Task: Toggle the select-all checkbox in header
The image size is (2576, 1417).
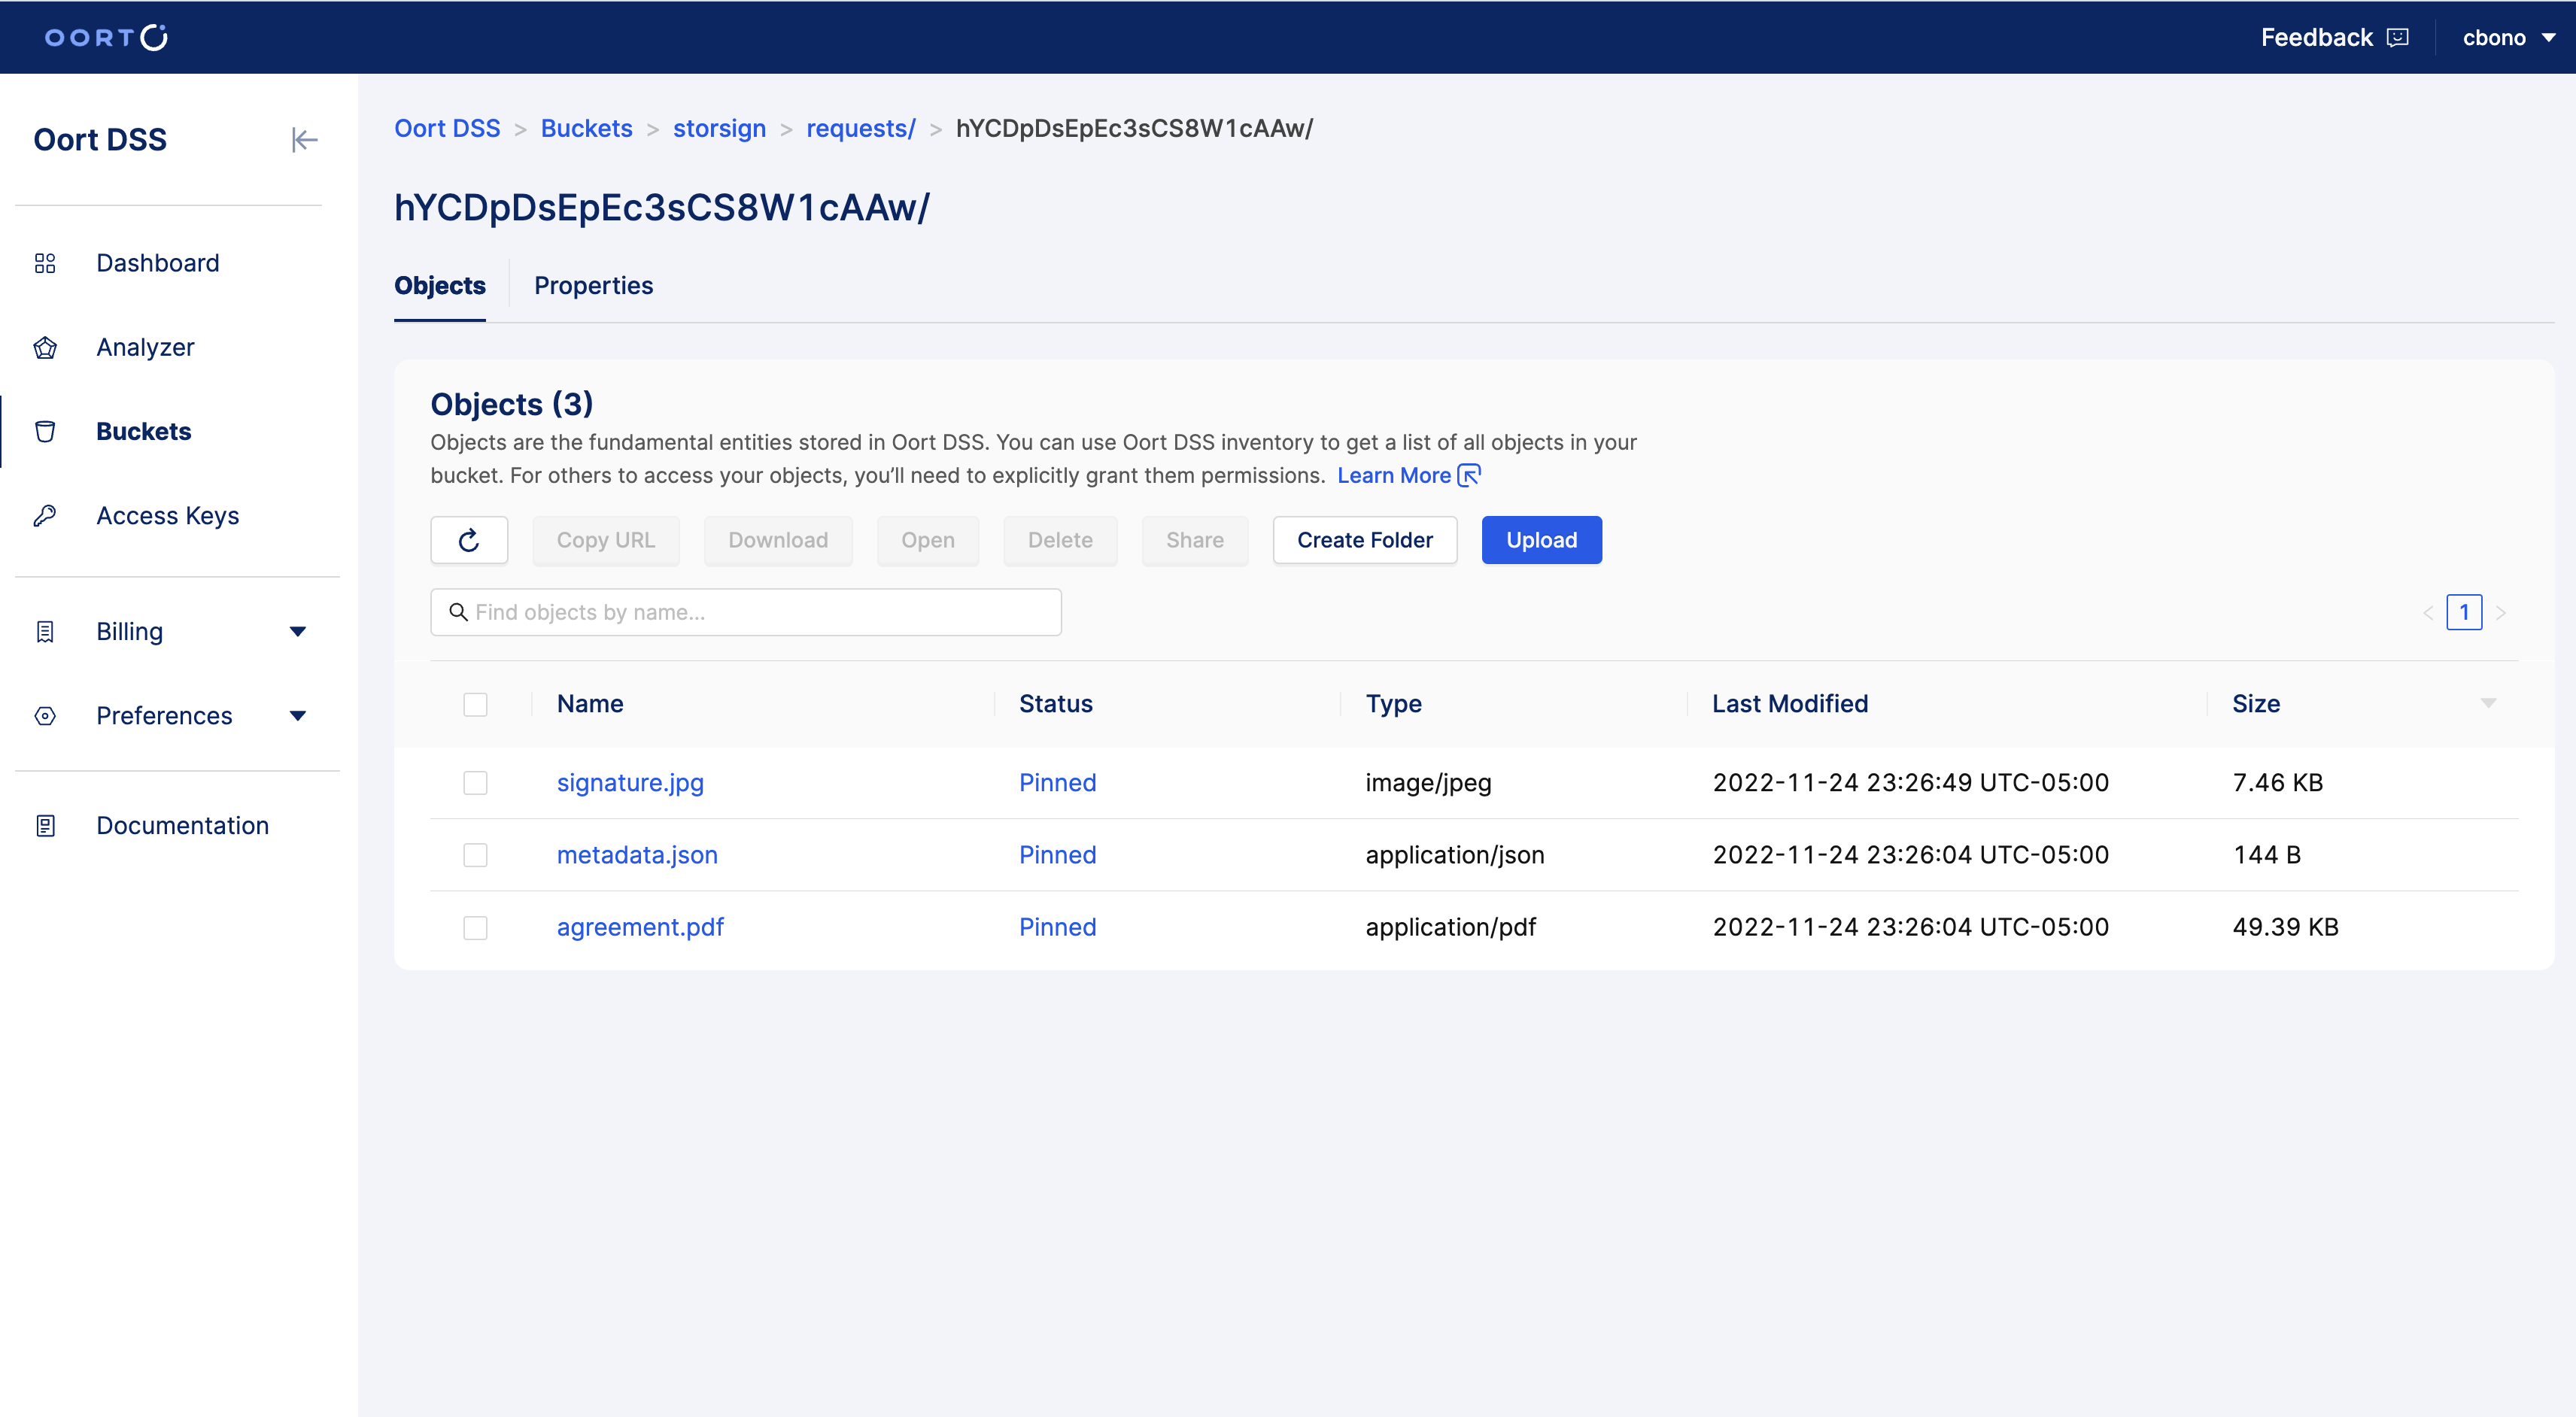Action: point(475,704)
